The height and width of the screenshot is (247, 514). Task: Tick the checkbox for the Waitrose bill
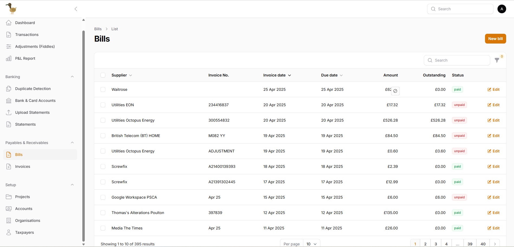[x=103, y=89]
